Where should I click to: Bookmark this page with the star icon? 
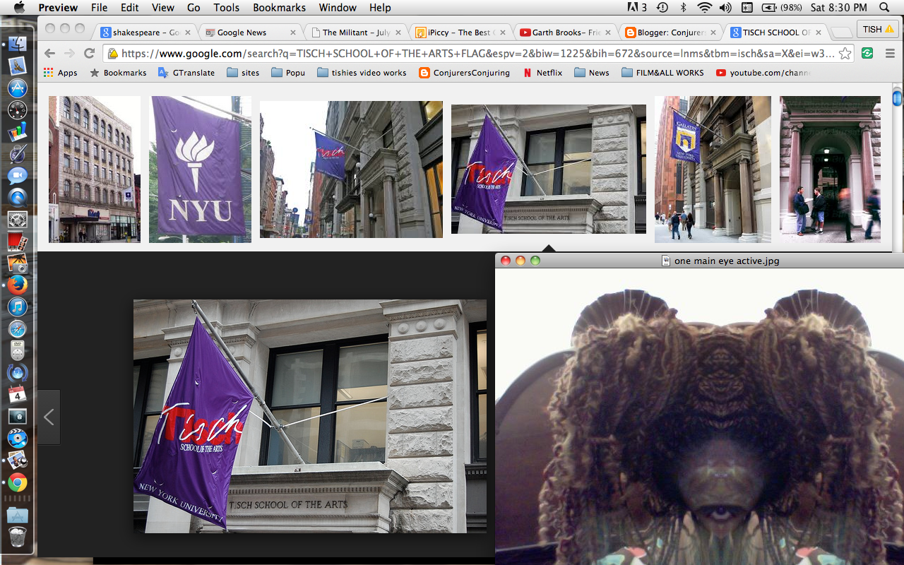pyautogui.click(x=845, y=54)
